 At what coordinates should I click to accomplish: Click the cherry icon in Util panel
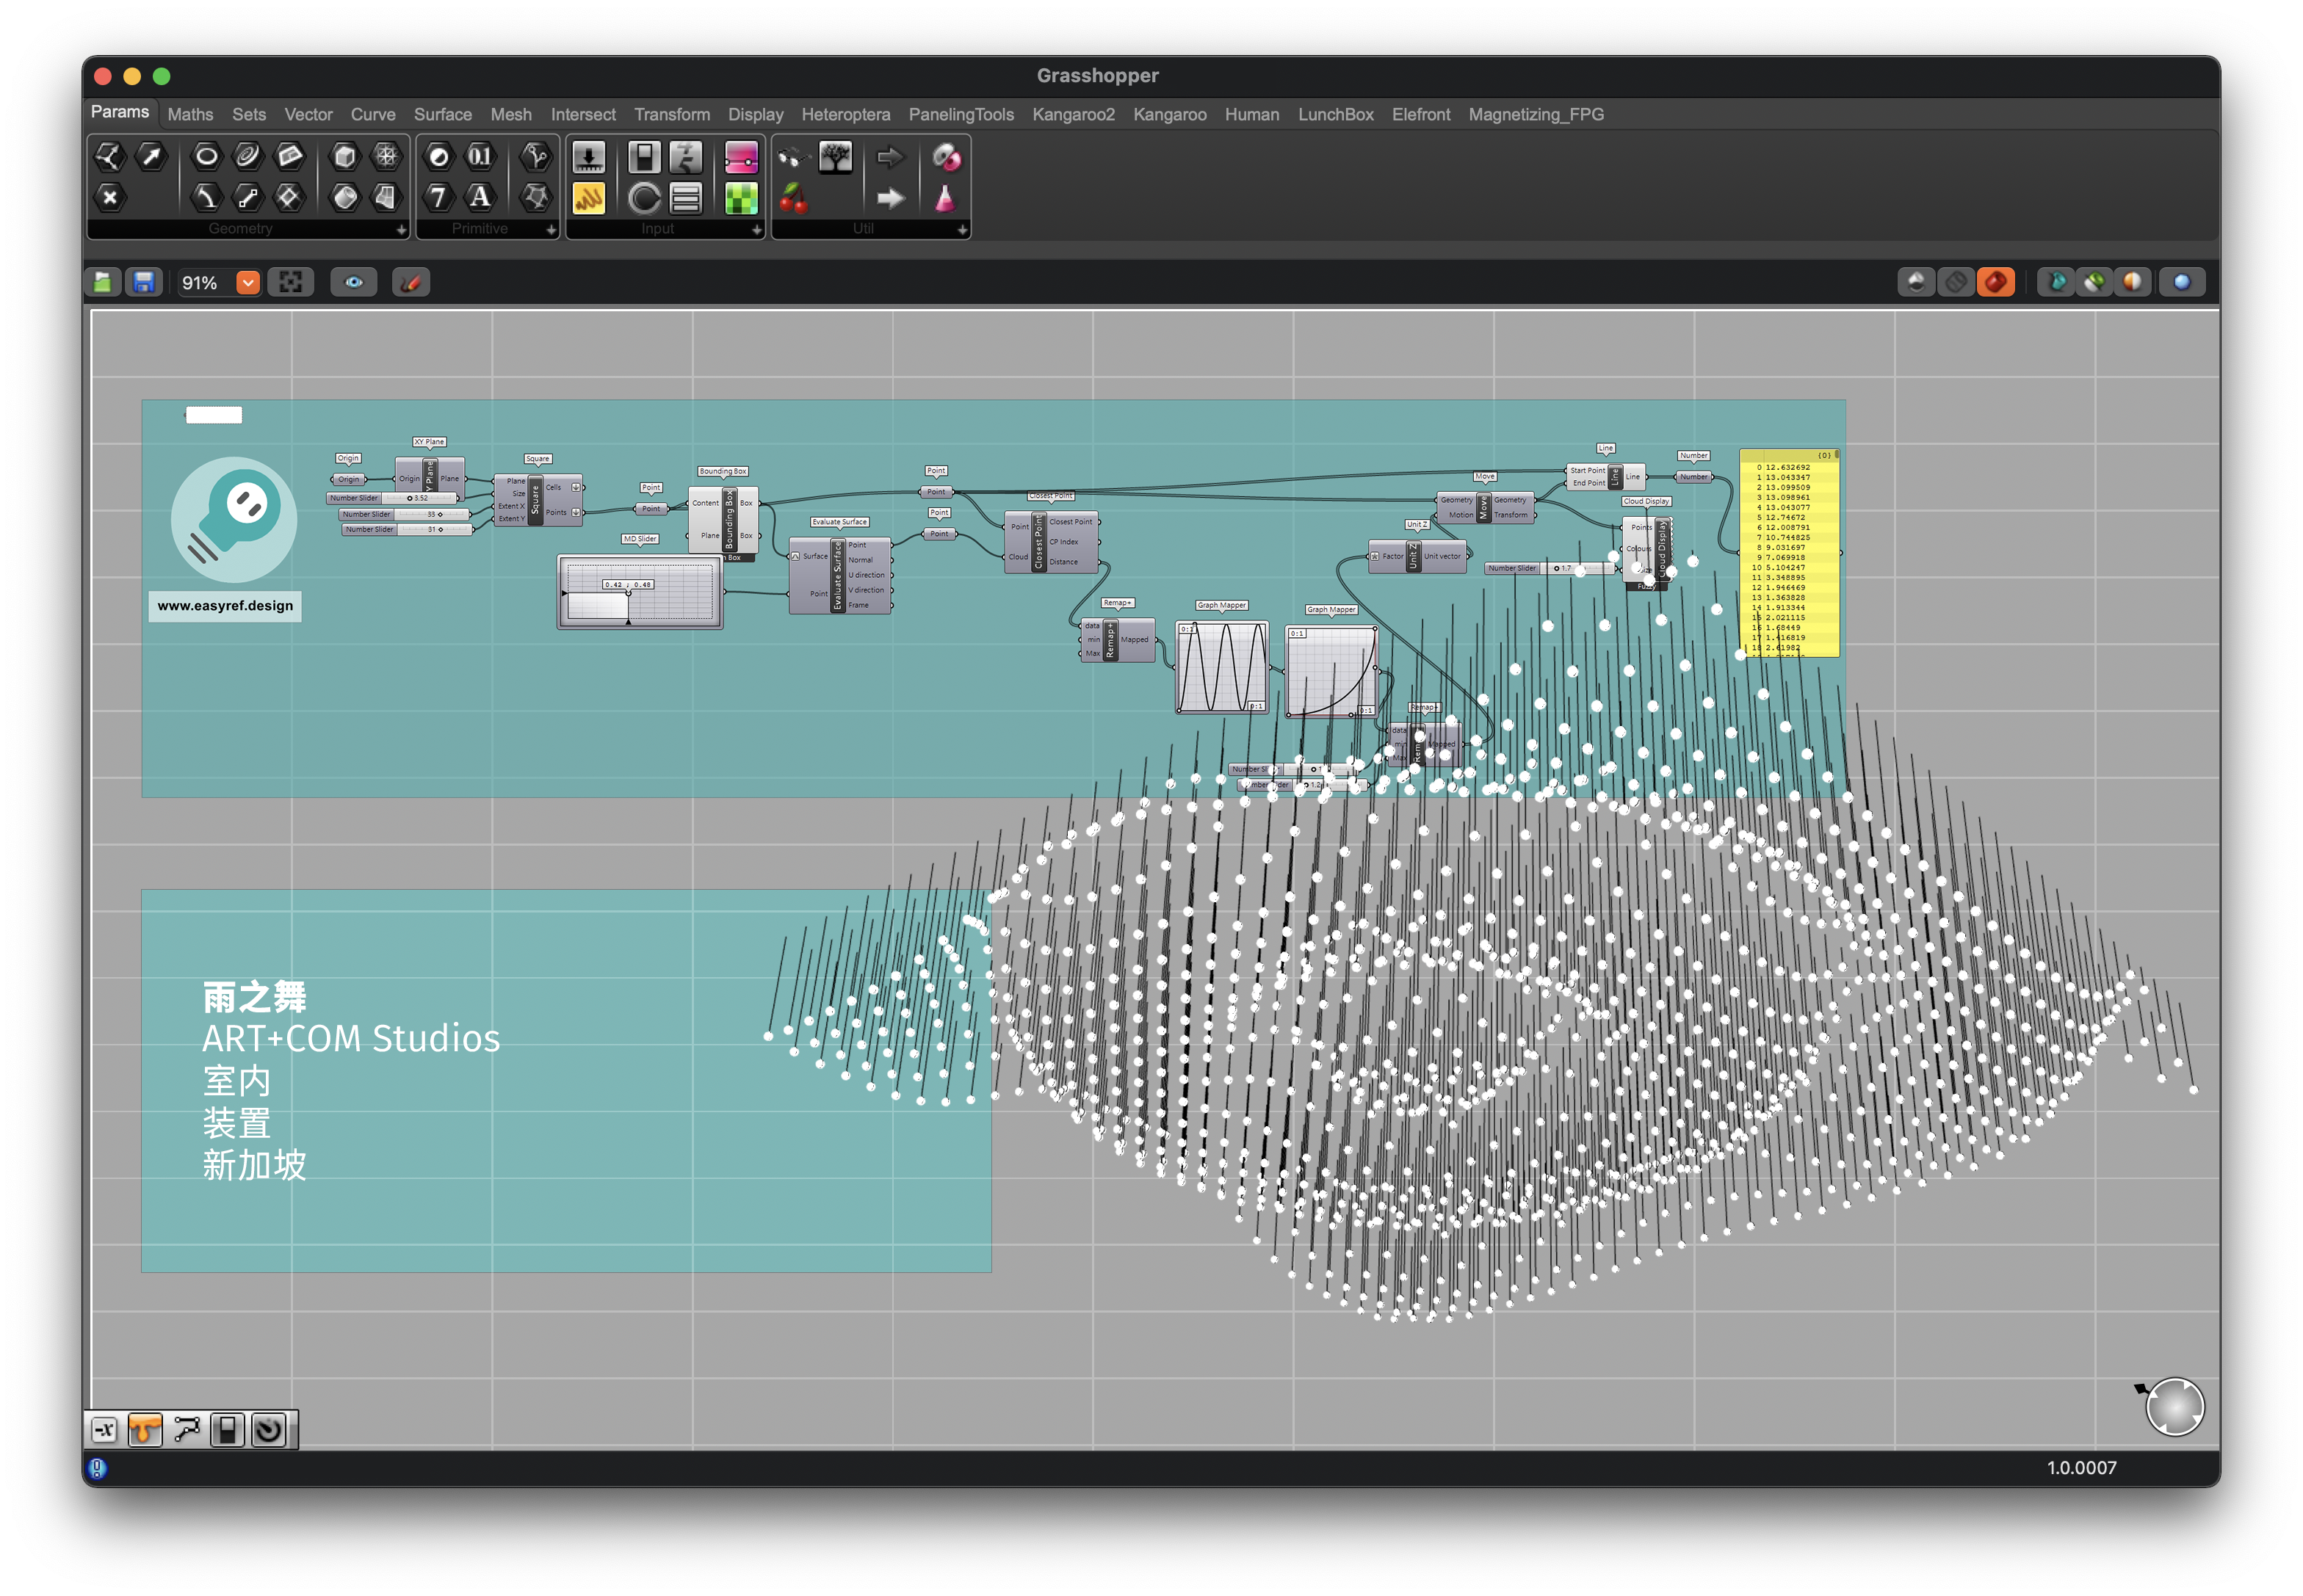793,198
